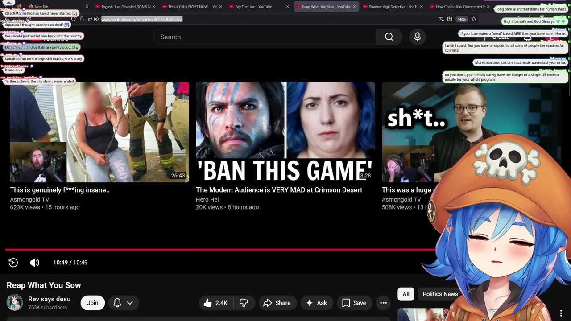Screen dimensions: 571x321
Task: Click 'The Modern Audience is VERY MAD' title
Action: point(279,190)
